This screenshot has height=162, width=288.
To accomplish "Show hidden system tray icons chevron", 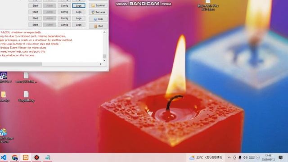I will 229,157.
